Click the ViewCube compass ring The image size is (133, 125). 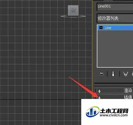(x=73, y=16)
